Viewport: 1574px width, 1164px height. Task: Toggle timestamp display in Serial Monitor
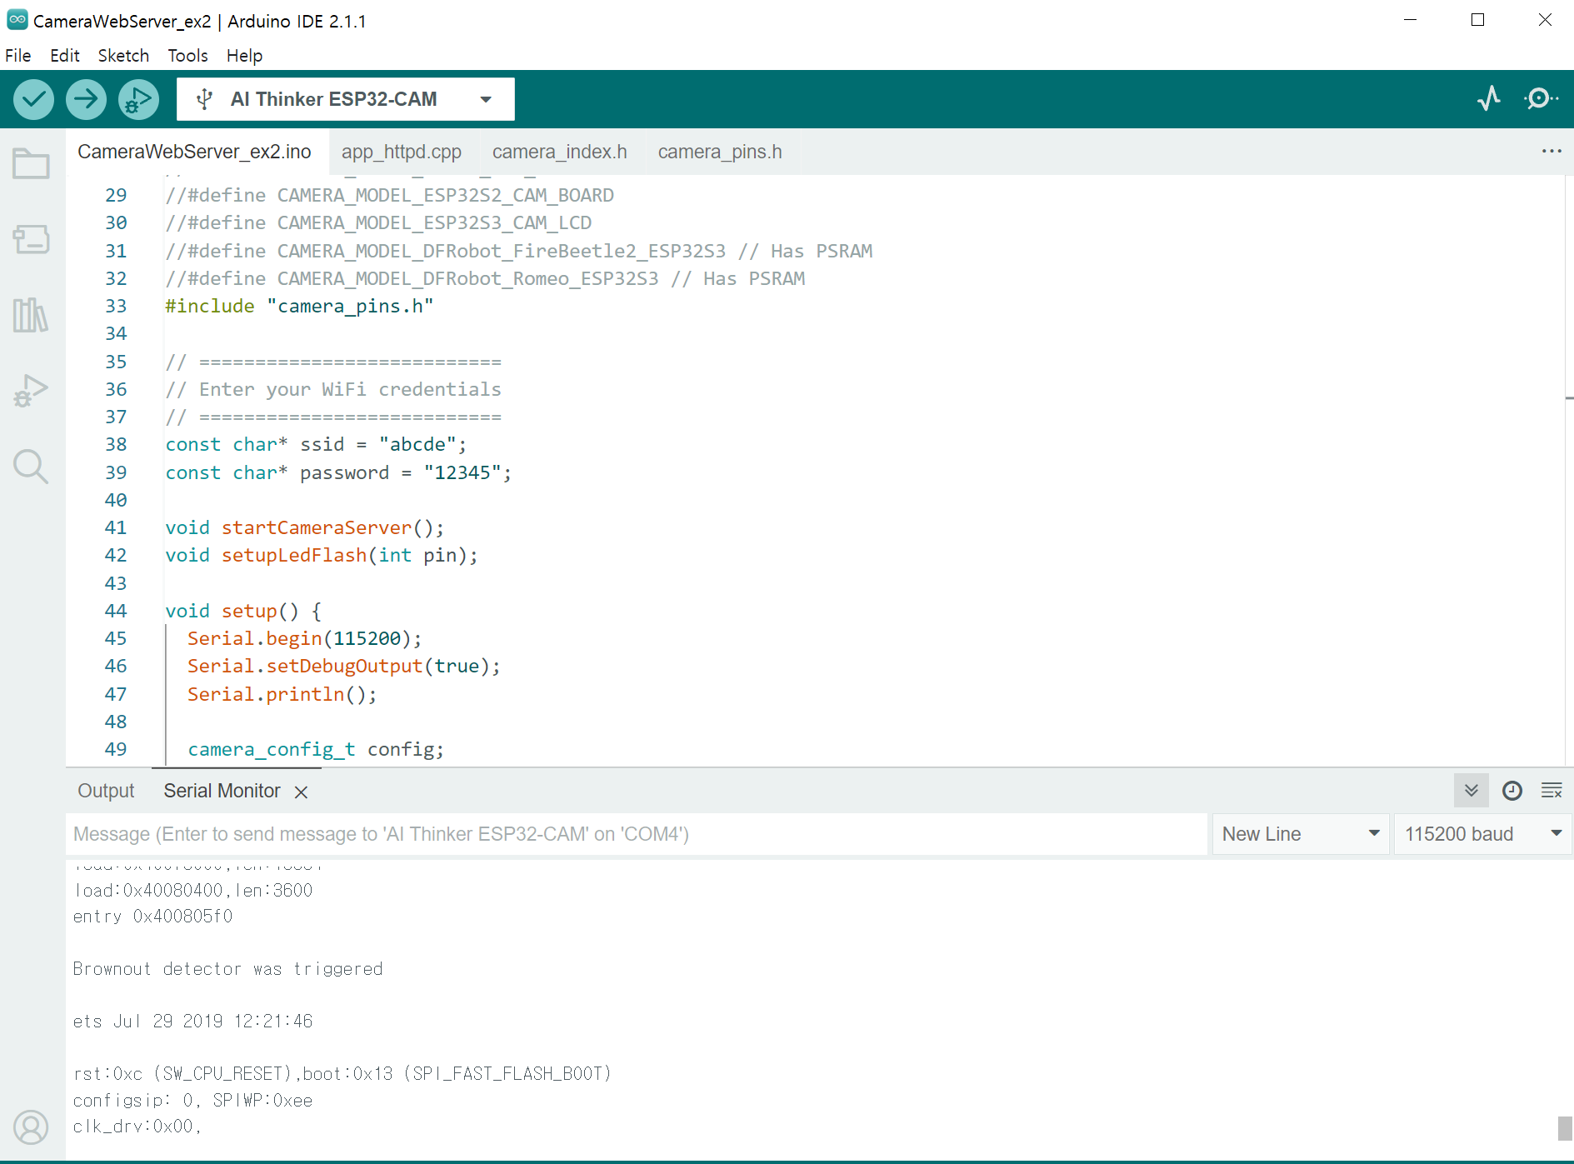[x=1512, y=791]
